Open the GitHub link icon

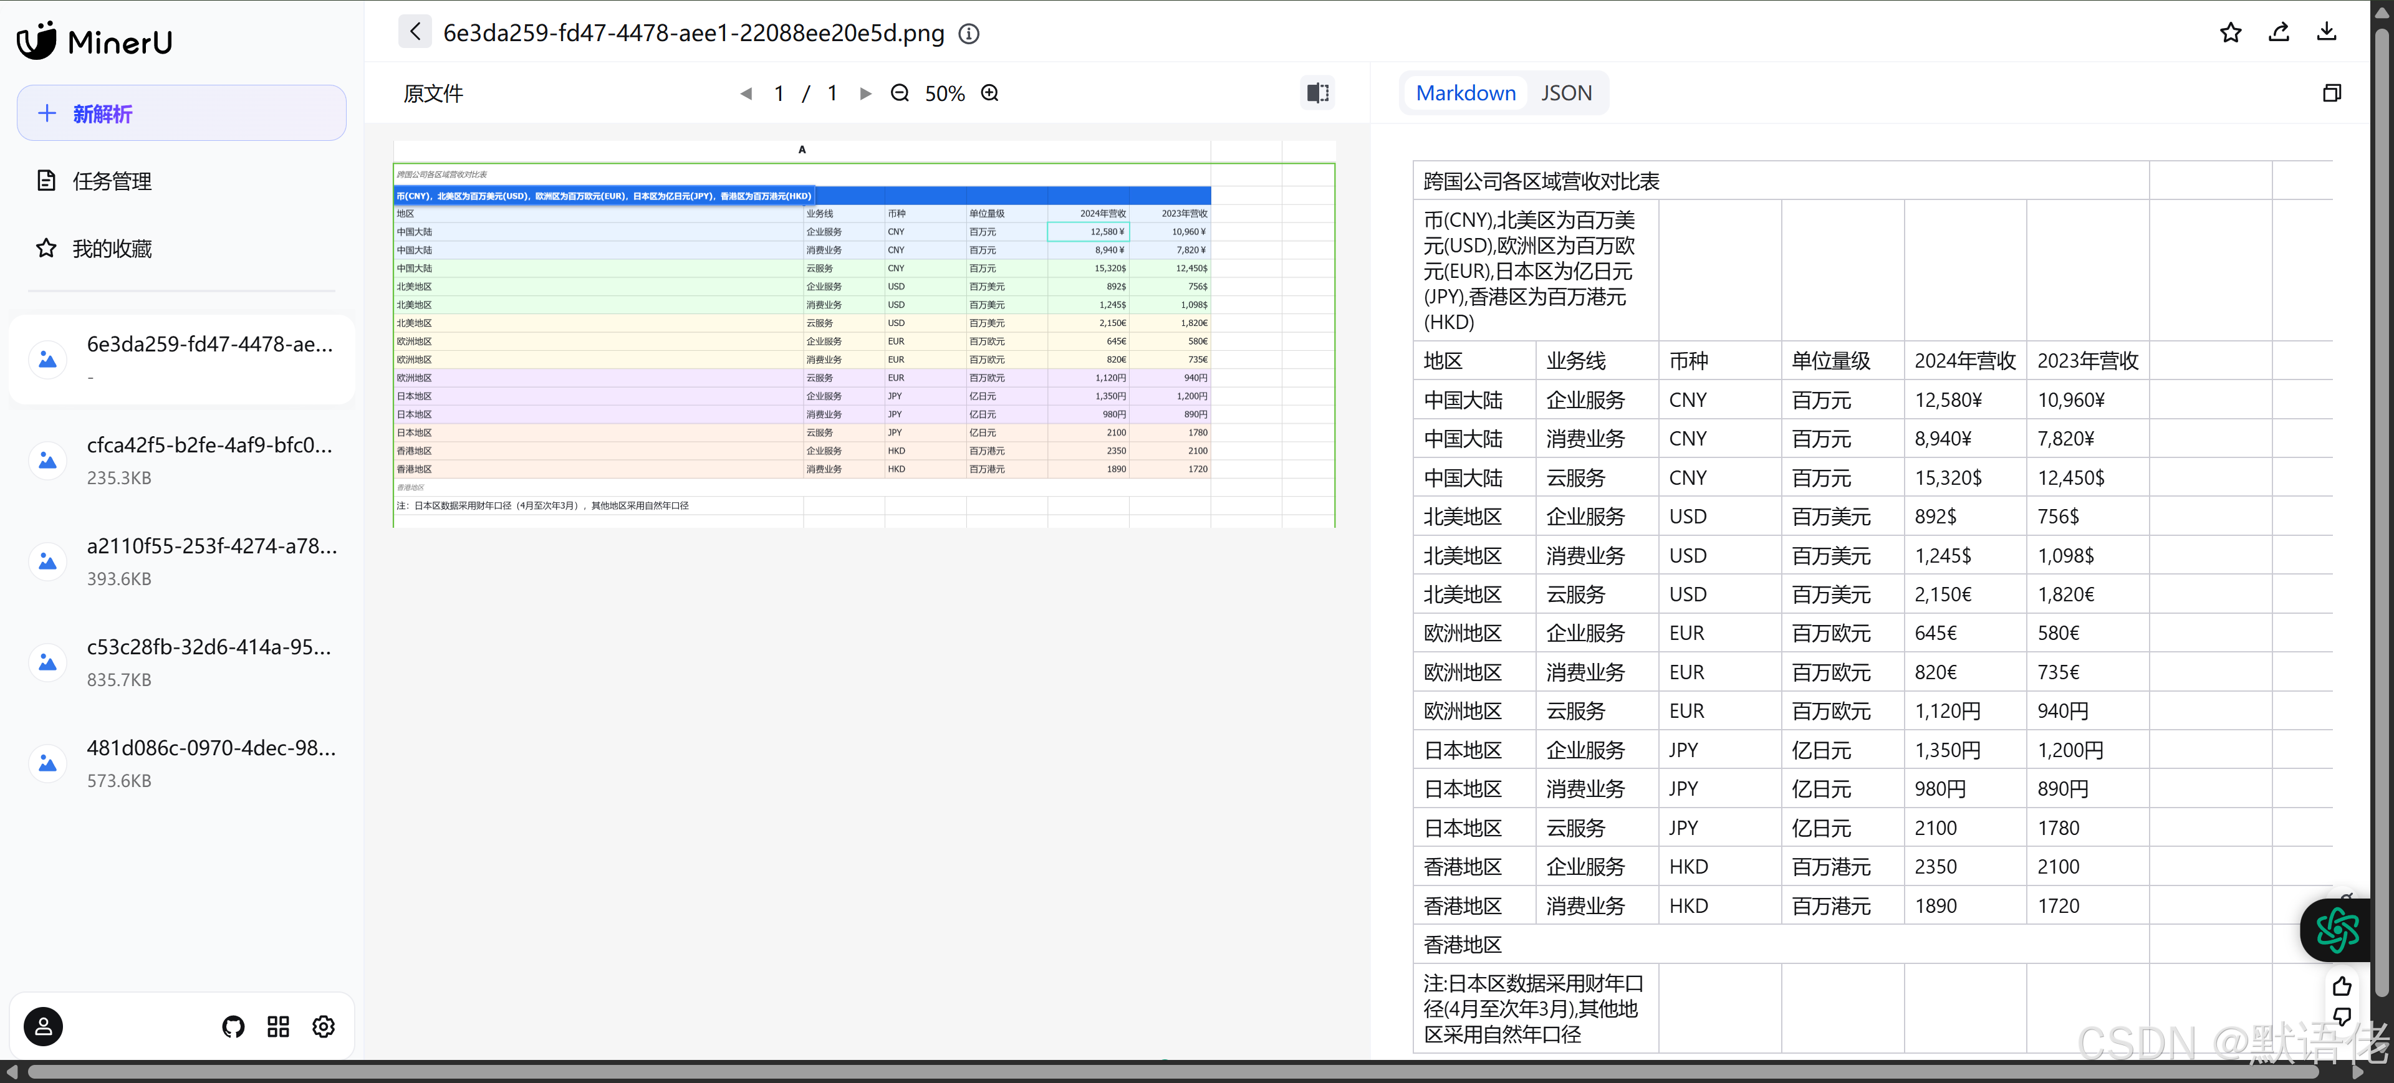tap(233, 1026)
